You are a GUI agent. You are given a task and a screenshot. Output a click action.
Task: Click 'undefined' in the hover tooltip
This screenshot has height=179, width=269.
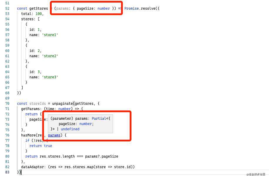[x=70, y=129]
